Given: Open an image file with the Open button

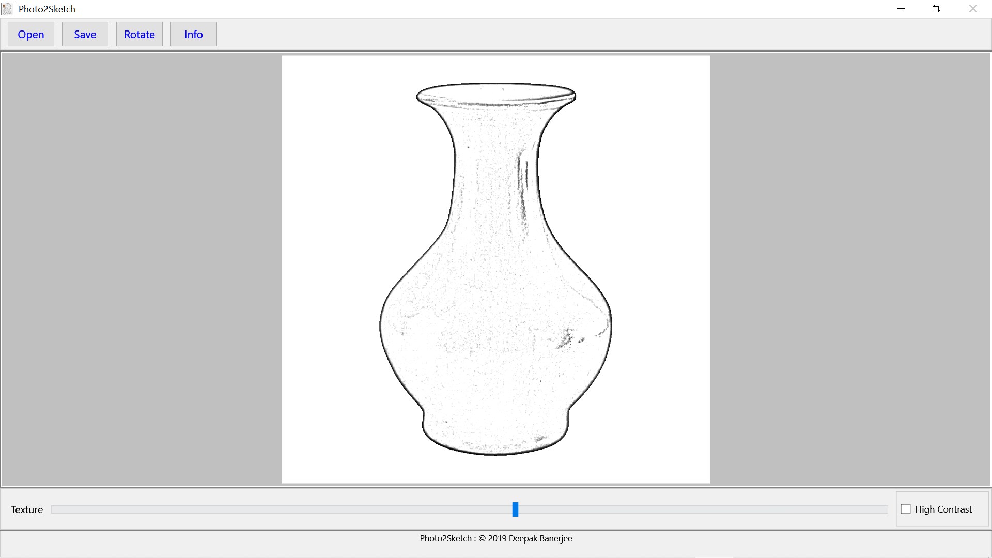Looking at the screenshot, I should (30, 34).
